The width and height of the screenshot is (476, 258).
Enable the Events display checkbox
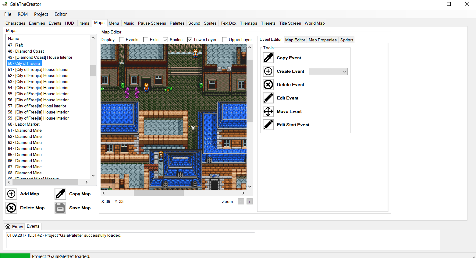click(122, 40)
